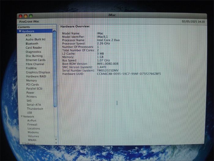Click the sidebar scroll up arrow
Image resolution: width=214 pixels, height=161 pixels.
[x=56, y=139]
